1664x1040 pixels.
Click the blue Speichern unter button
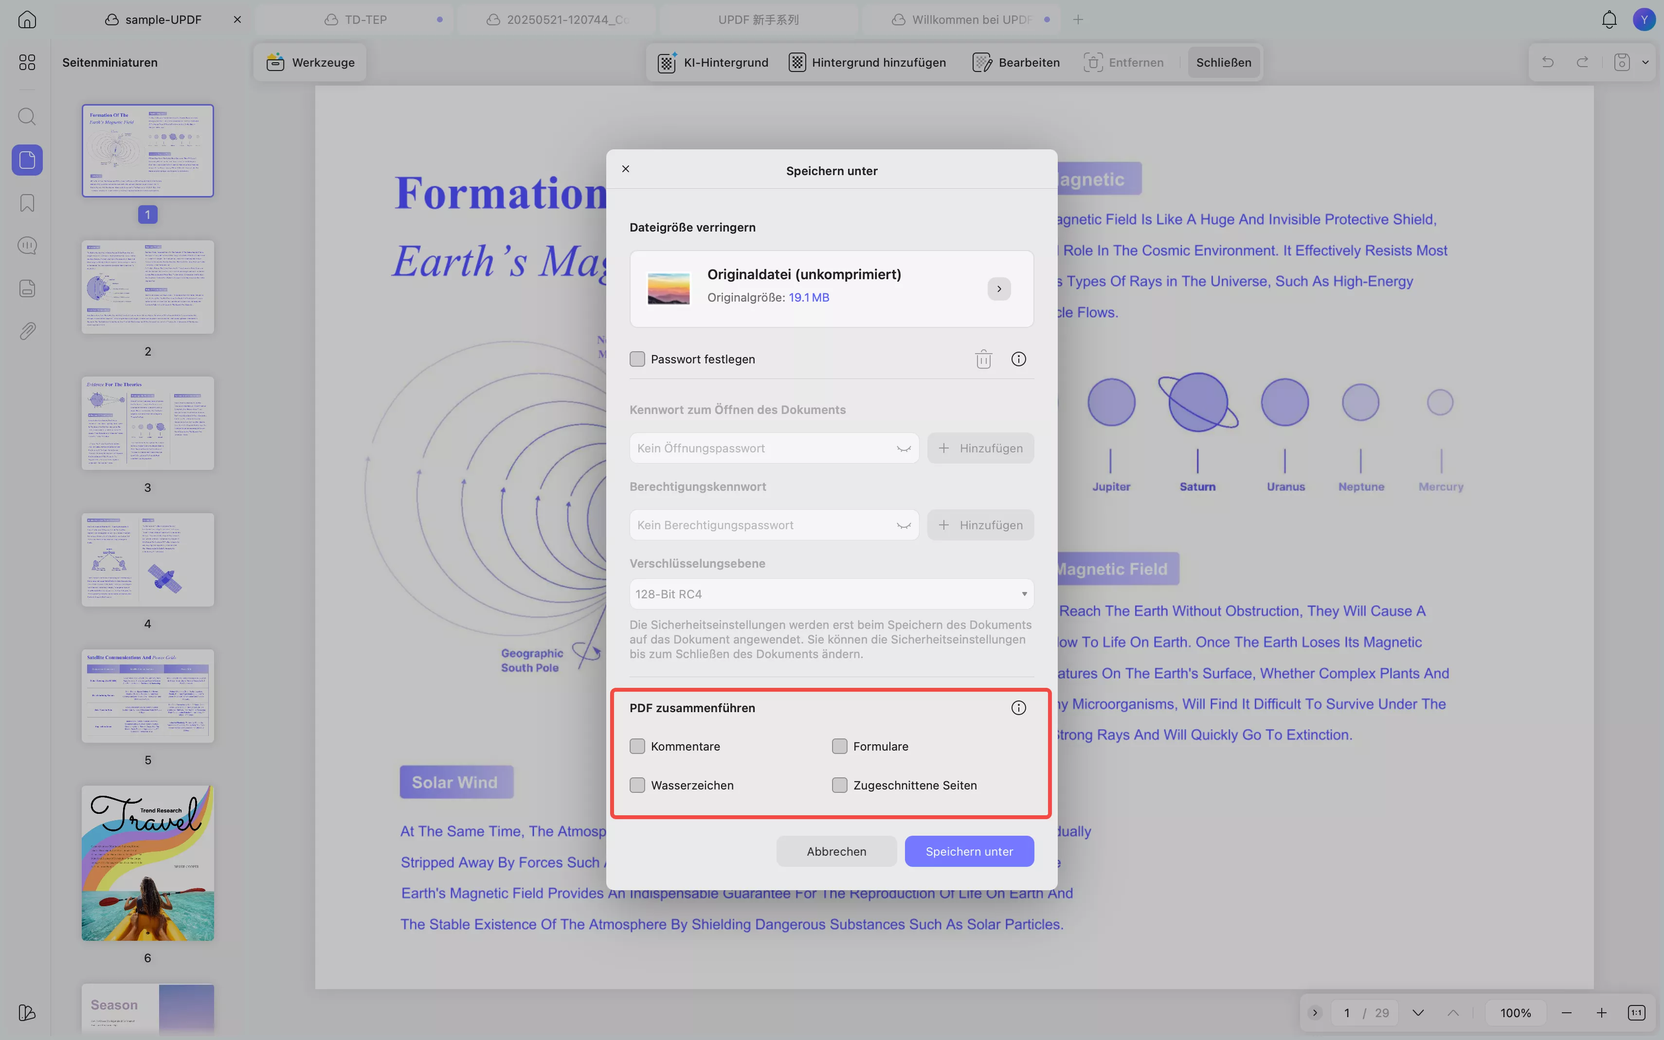coord(969,851)
